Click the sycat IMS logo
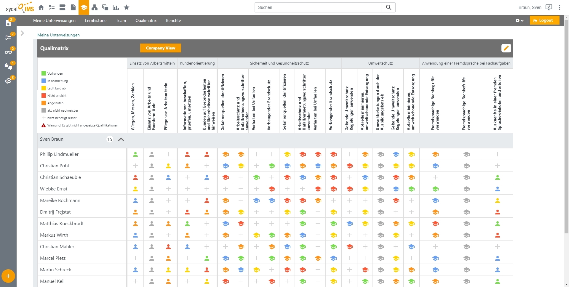Screen dimensions: 569x287 [x=20, y=8]
